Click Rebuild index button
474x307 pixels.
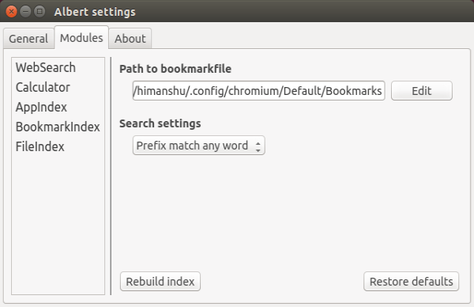(160, 281)
